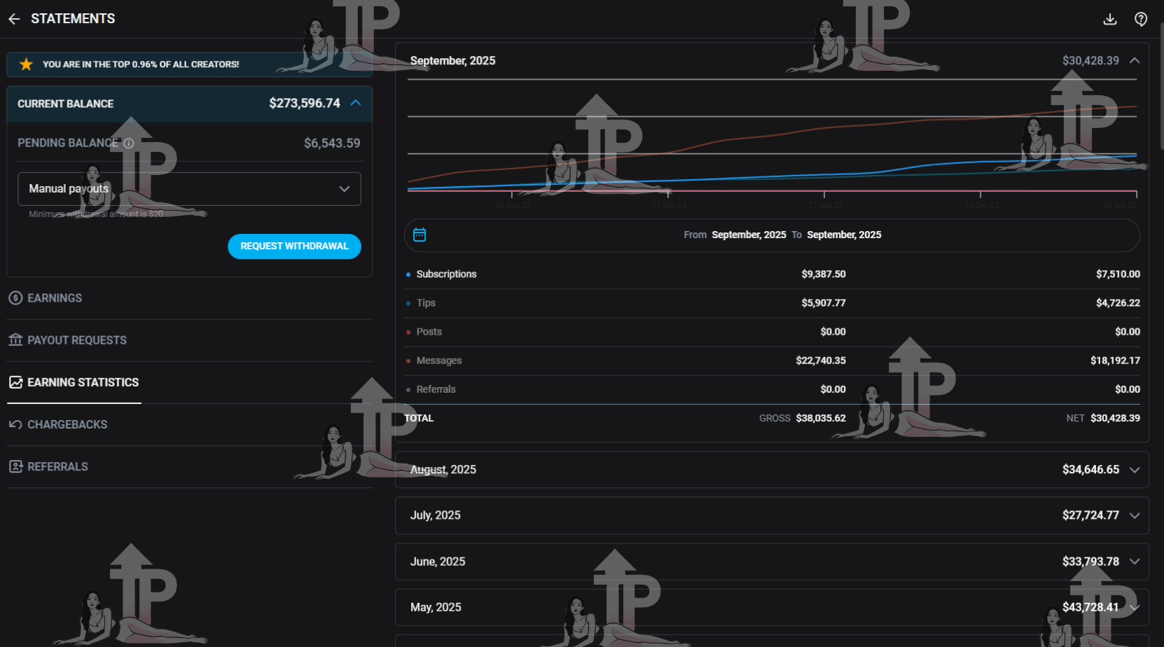Open the download statements icon
This screenshot has height=647, width=1164.
pos(1110,19)
